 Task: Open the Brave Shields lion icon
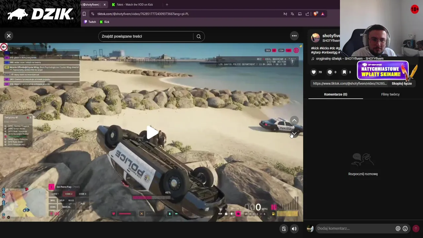point(315,14)
